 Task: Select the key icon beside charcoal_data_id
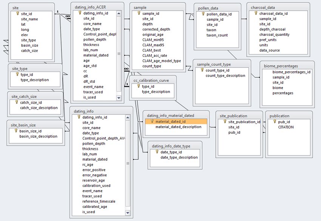tap(256, 13)
